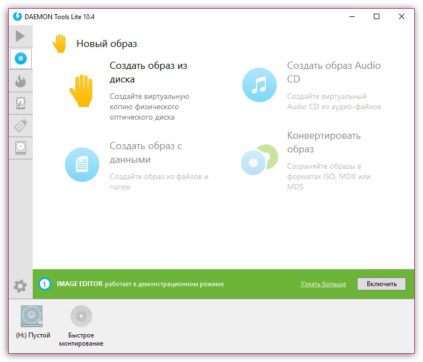Click the 'Новый образ' heading text
The height and width of the screenshot is (362, 423).
(x=107, y=44)
